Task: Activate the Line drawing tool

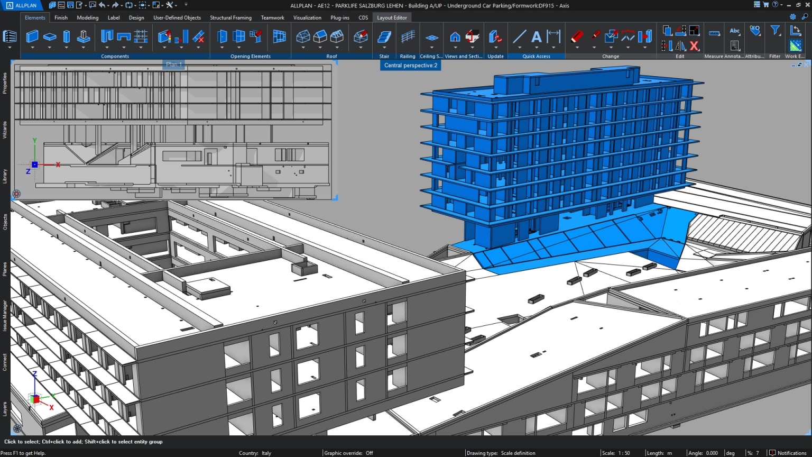Action: coord(520,36)
